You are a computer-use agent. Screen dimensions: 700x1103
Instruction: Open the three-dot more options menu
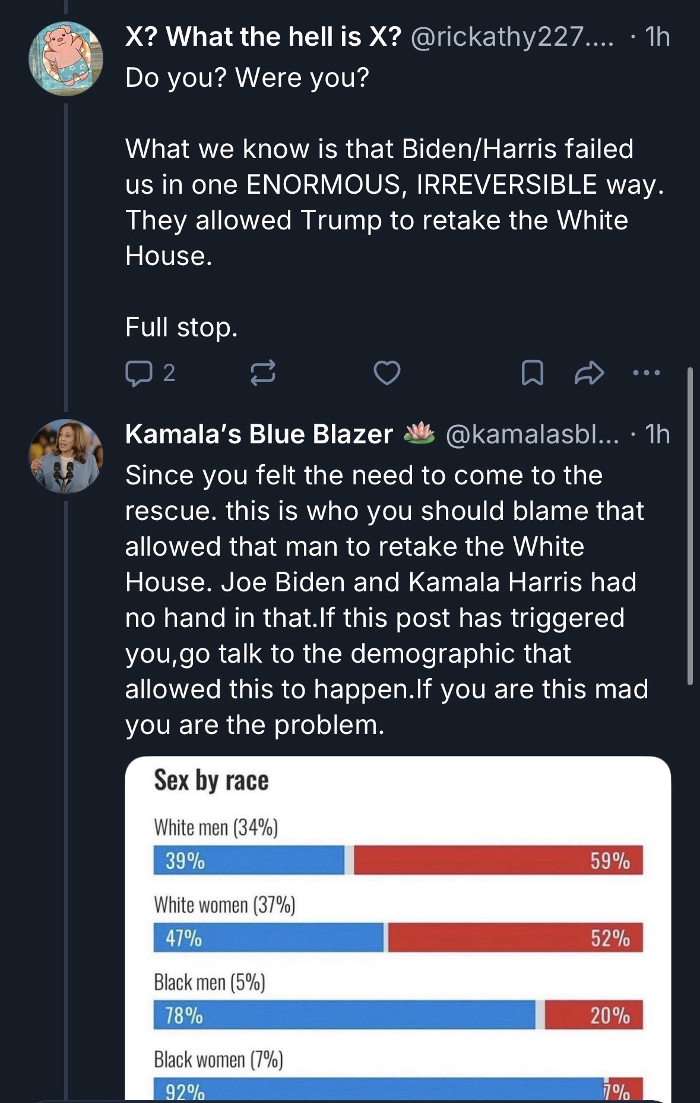click(x=646, y=373)
